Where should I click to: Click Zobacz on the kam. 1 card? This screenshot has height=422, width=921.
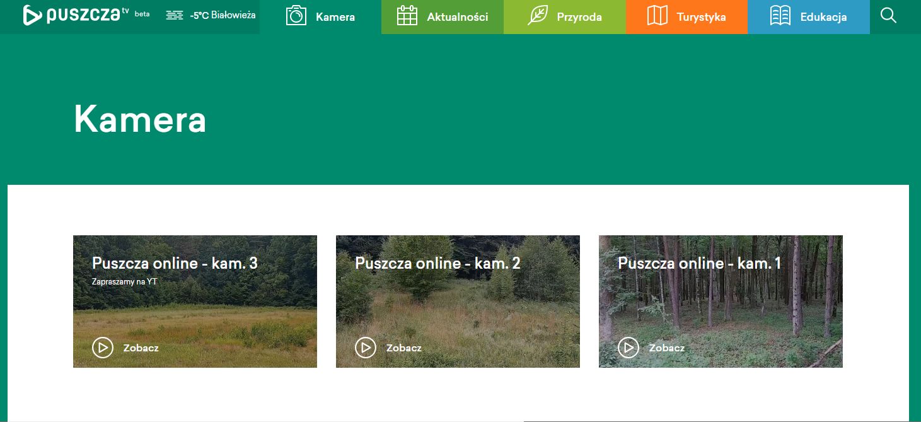pos(667,348)
